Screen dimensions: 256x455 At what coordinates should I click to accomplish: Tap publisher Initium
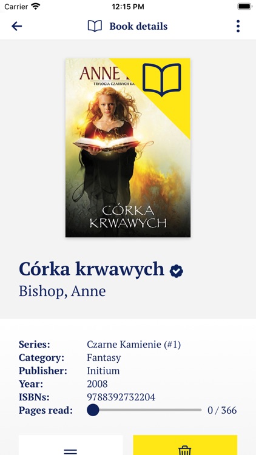click(103, 371)
